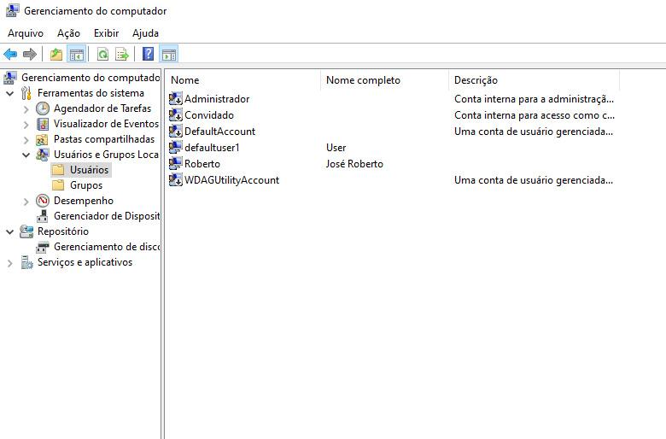Select the Convidado user name
This screenshot has height=439, width=666.
click(209, 114)
